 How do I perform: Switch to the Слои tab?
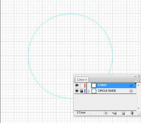tap(81, 79)
